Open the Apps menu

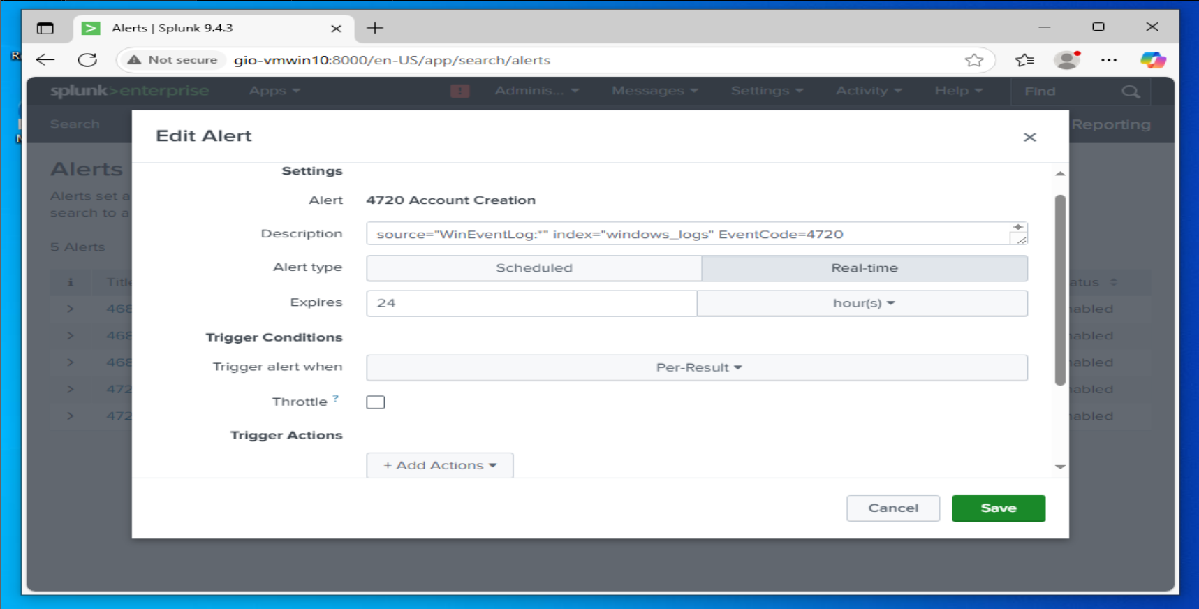point(274,91)
